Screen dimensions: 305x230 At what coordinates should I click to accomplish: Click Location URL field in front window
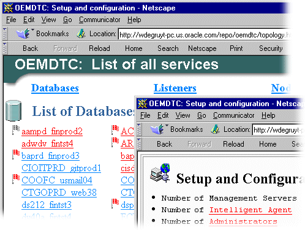coord(279,130)
